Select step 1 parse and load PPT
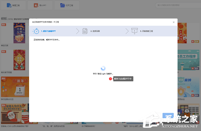 [x=48, y=31]
